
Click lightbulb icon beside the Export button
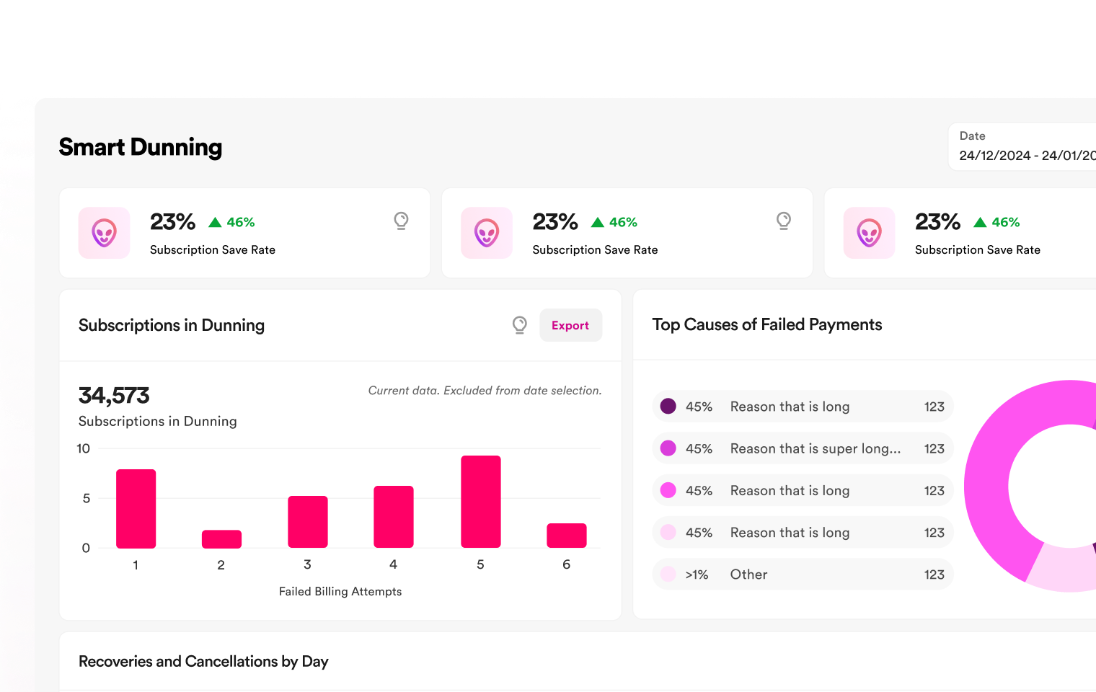[519, 325]
